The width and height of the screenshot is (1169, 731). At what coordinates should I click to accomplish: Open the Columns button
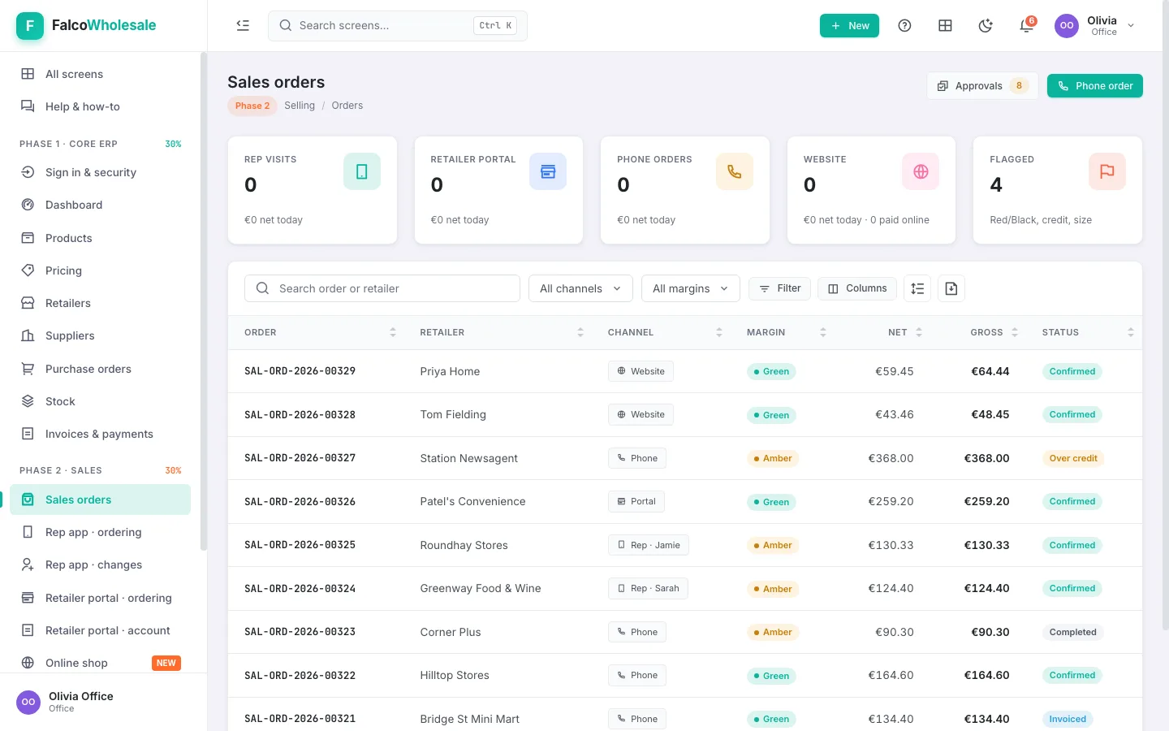click(857, 288)
